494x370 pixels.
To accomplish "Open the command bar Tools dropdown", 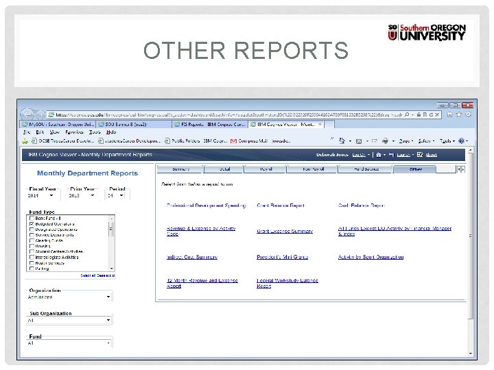I will coord(447,141).
